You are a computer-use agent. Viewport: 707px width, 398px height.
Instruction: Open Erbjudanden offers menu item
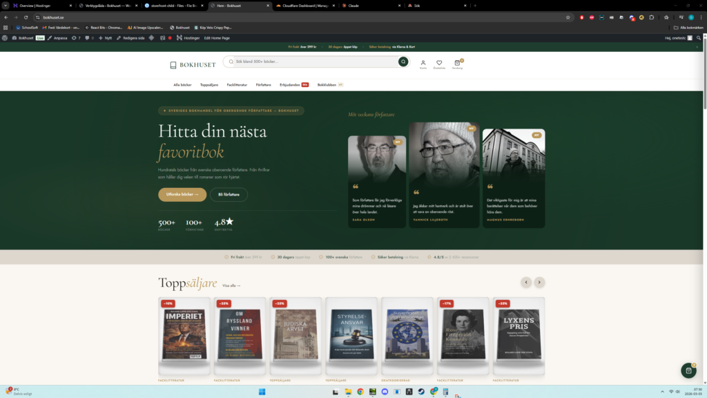point(290,84)
